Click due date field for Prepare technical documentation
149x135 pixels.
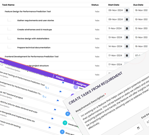coord(141,46)
